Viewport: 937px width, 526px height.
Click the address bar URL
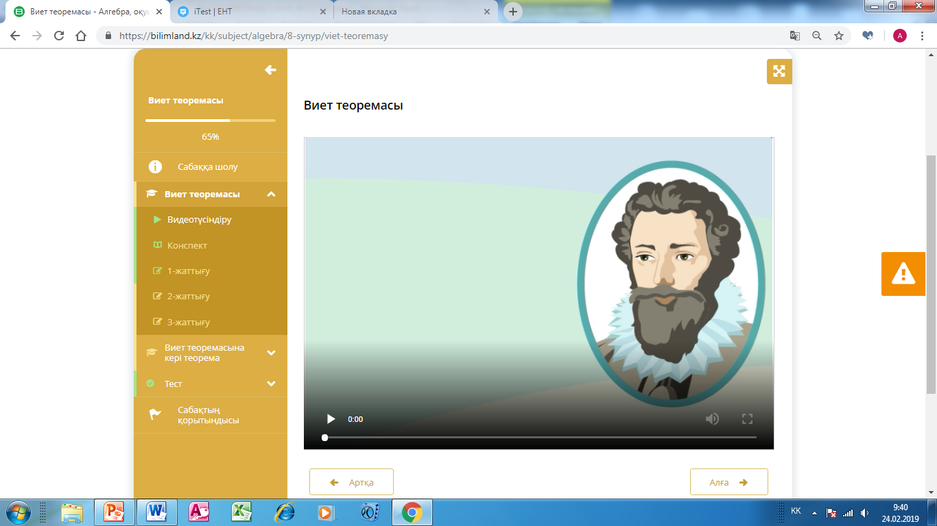pos(254,36)
